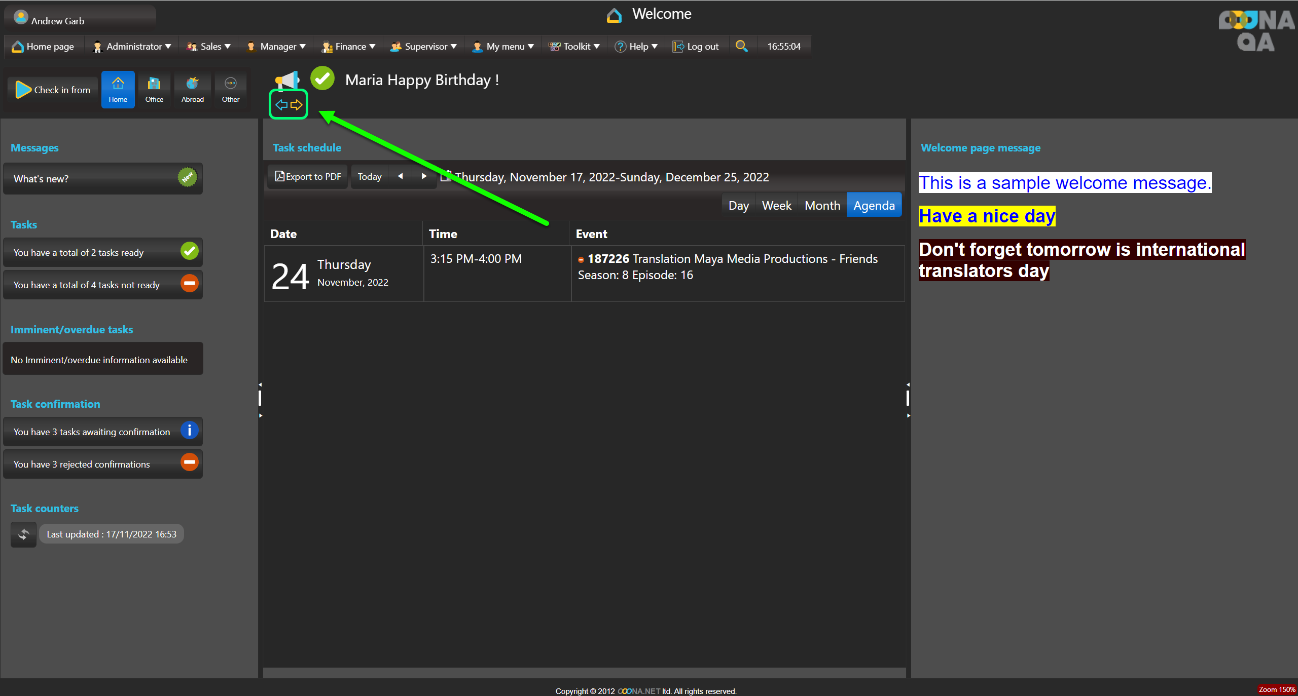Click the left panel splitter handle
The width and height of the screenshot is (1298, 696).
(260, 399)
